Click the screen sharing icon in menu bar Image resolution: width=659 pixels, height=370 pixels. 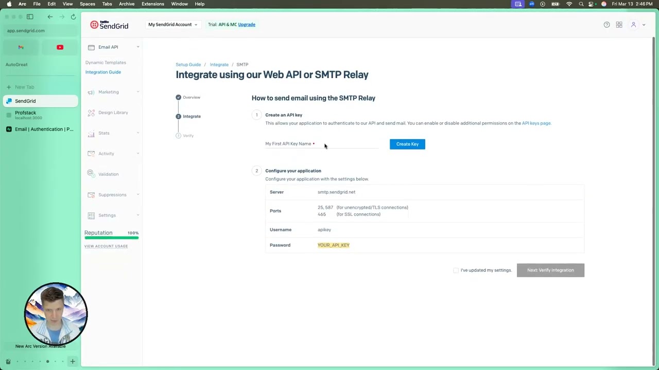click(x=518, y=4)
